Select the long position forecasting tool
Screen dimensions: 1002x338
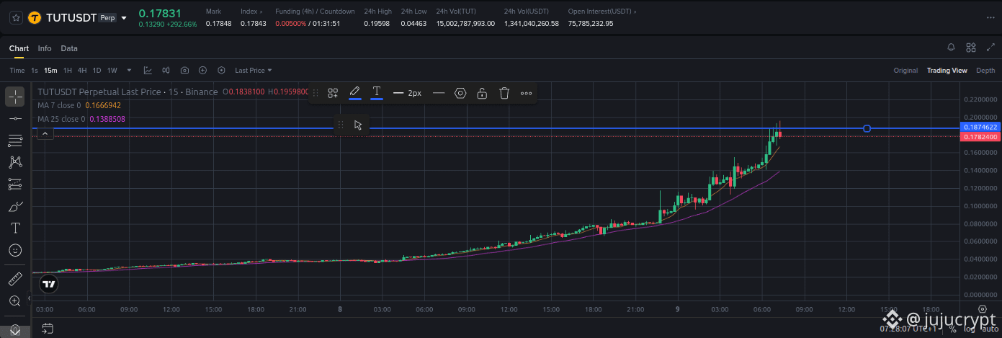[x=15, y=184]
